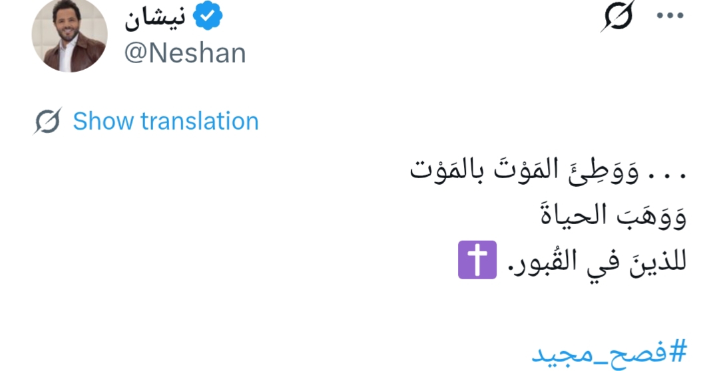Viewport: 719px width, 371px height.
Task: Open the three-dot more options menu
Action: [x=670, y=16]
